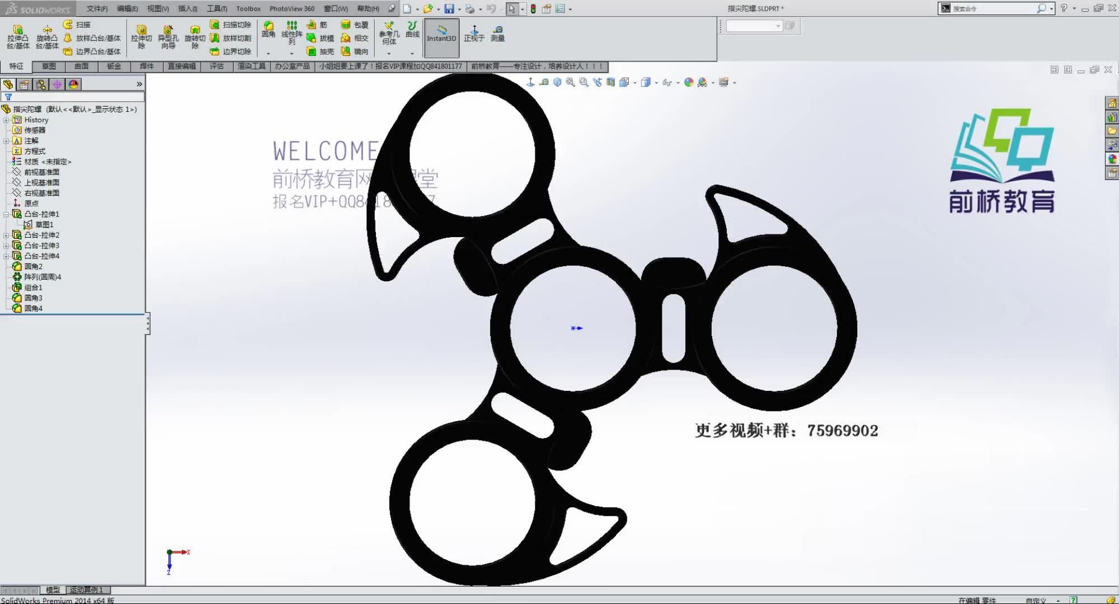Select the Wrap (包覆) tool

point(355,25)
